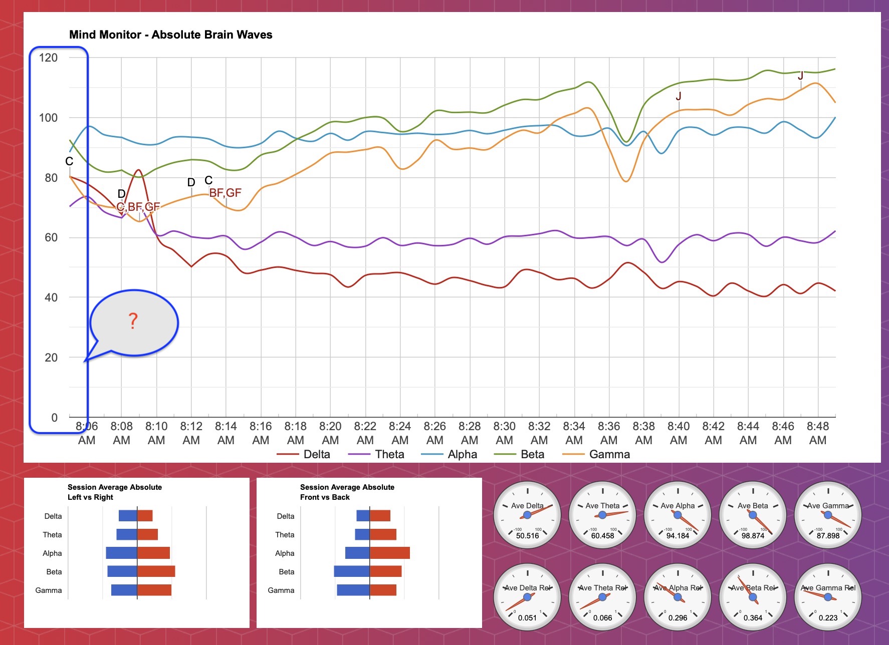Viewport: 889px width, 645px height.
Task: Click the blue Delta bar in Front vs Back chart
Action: pos(363,516)
